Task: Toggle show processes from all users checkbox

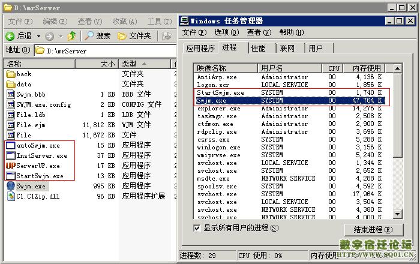Action: point(197,228)
